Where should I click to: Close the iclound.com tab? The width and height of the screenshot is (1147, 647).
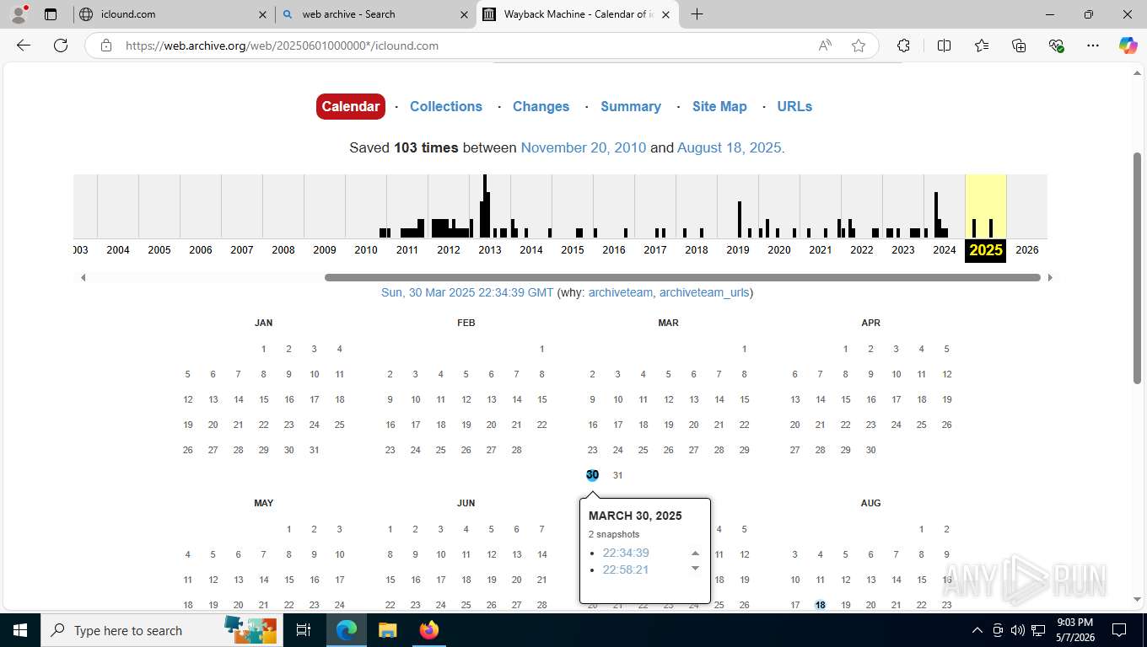click(262, 14)
